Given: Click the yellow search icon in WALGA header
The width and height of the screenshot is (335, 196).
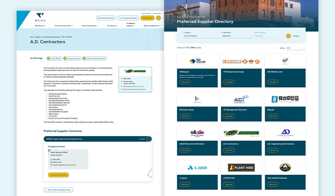Looking at the screenshot, I should pos(158,18).
